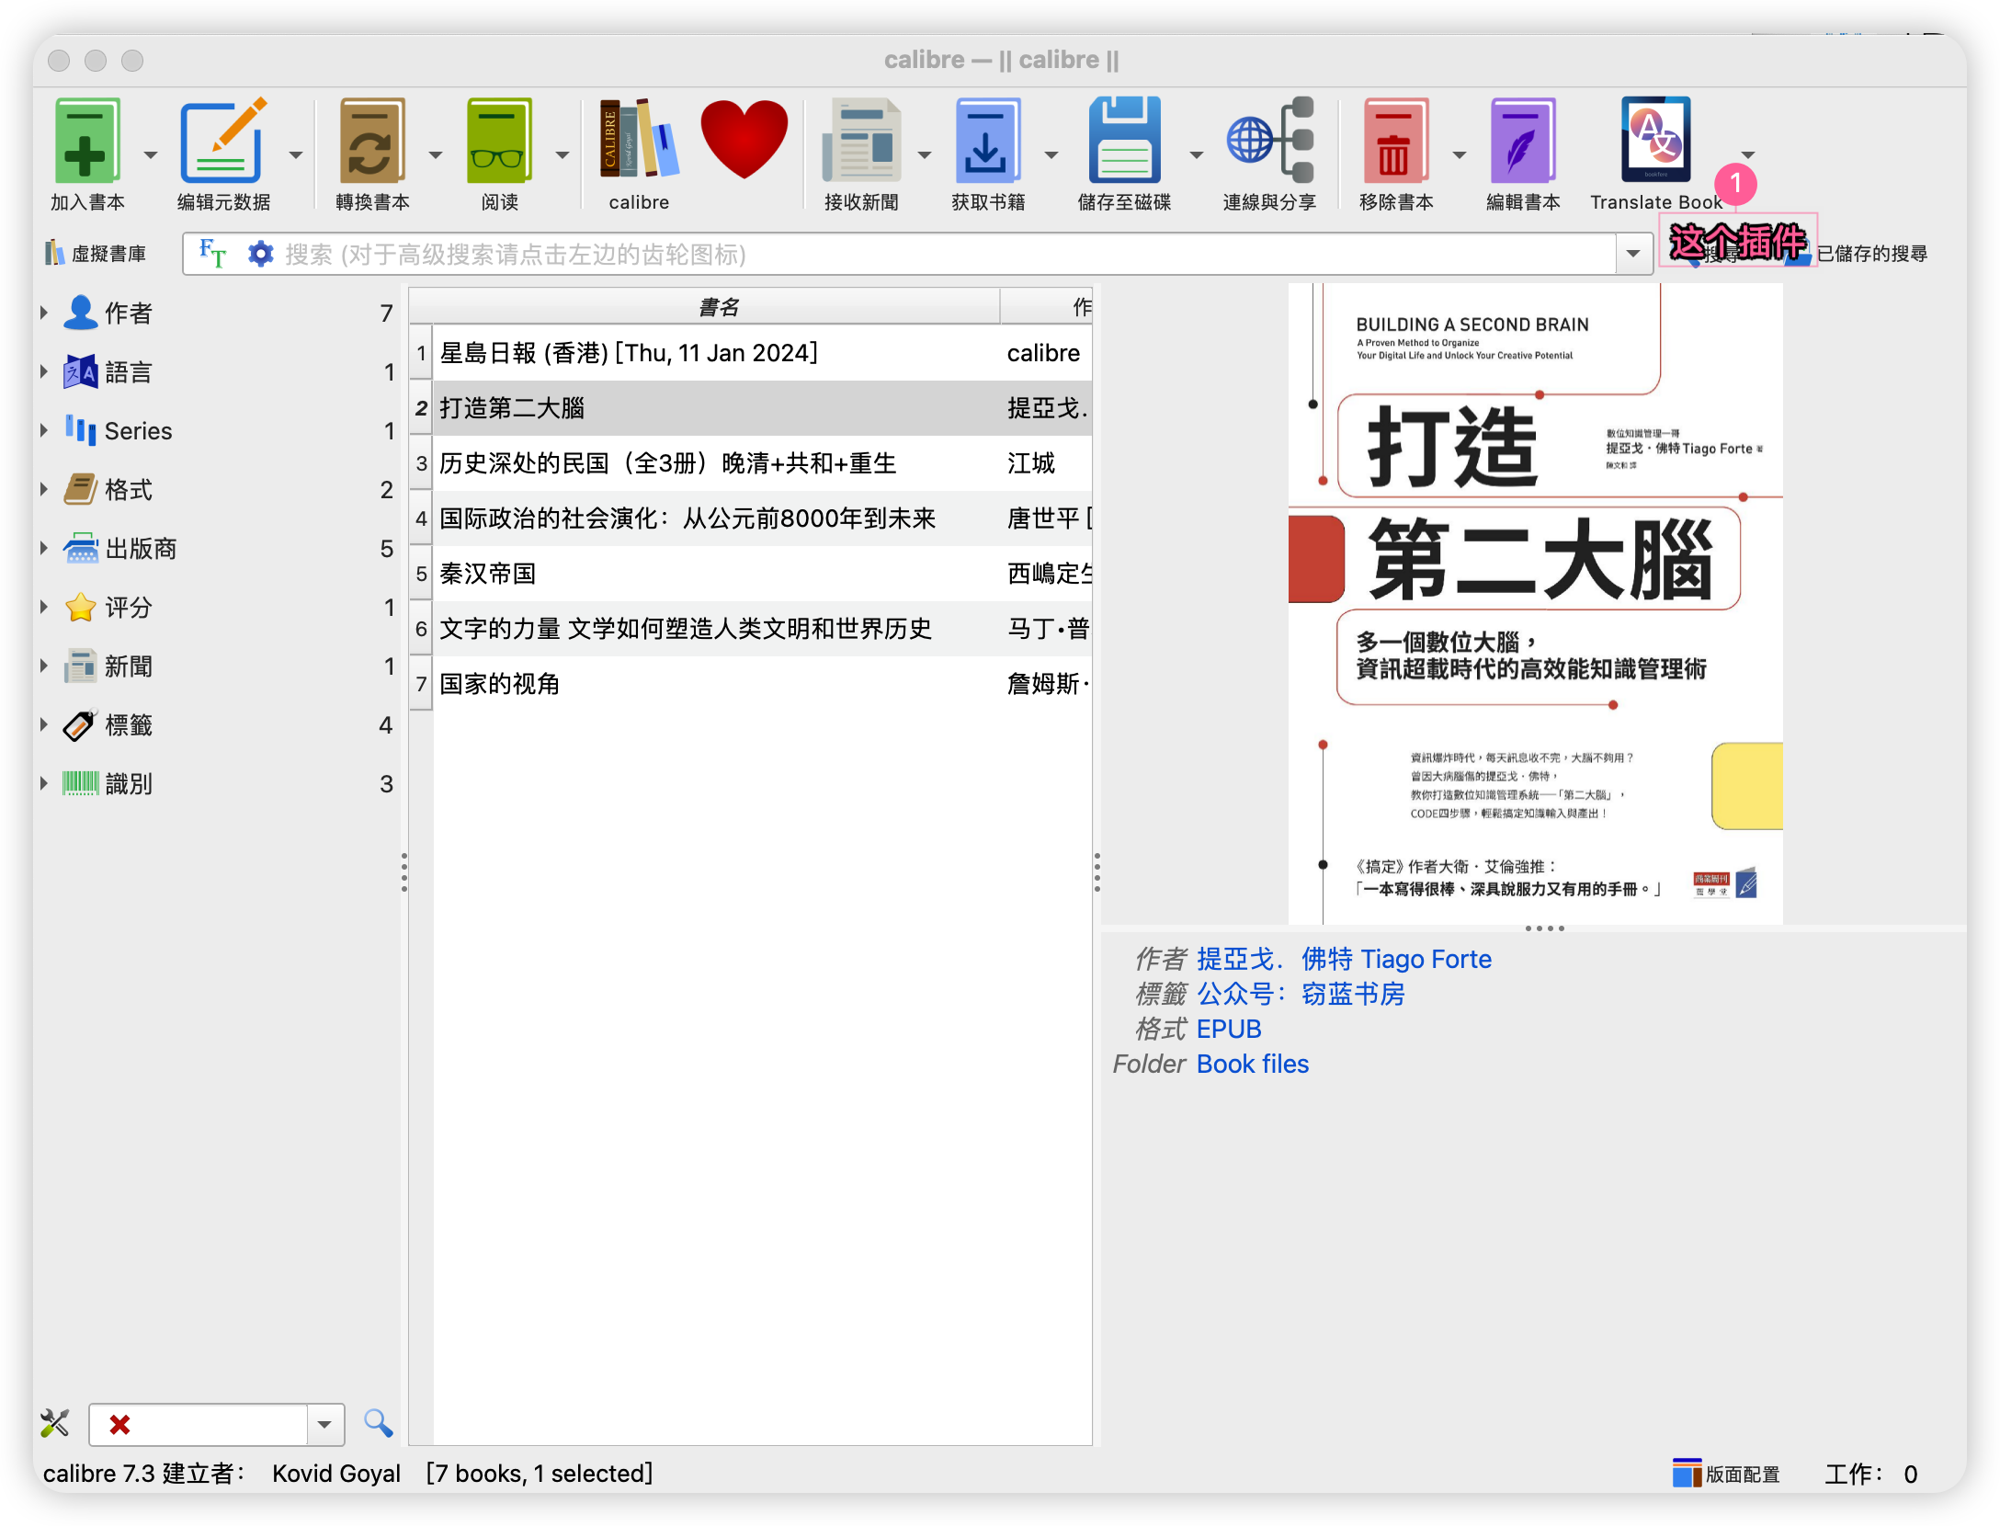Sort by the Title (書名) column header
This screenshot has height=1526, width=2000.
point(717,307)
